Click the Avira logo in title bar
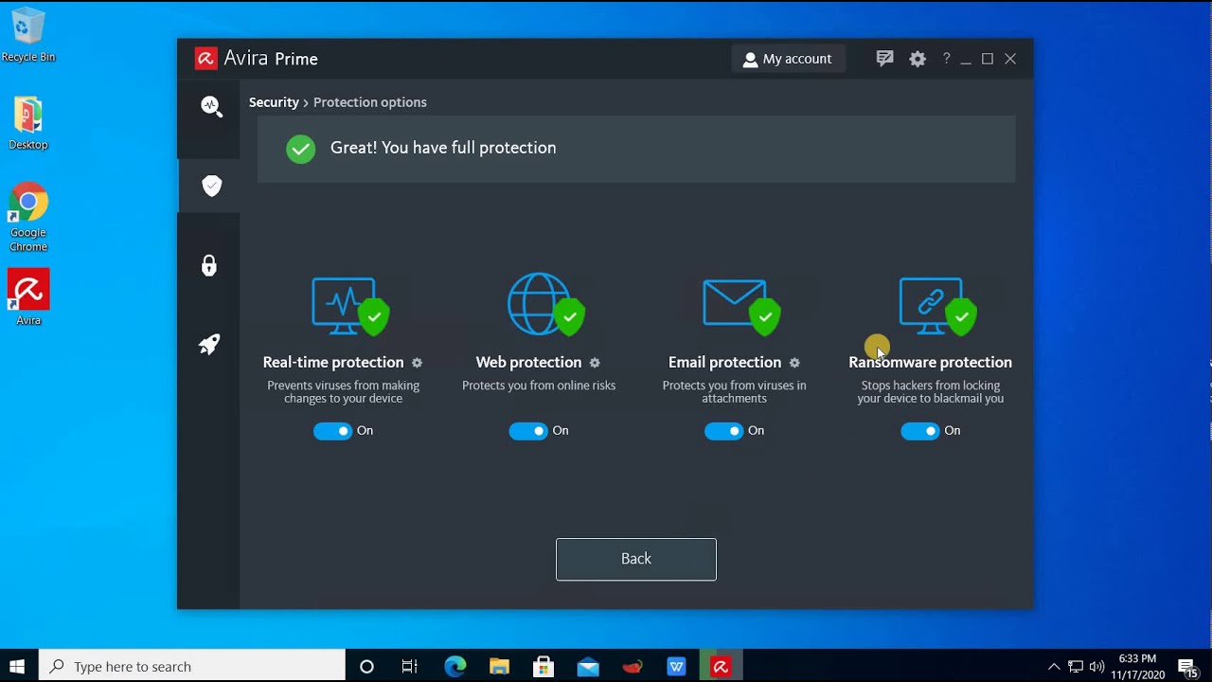This screenshot has height=682, width=1212. [x=205, y=59]
